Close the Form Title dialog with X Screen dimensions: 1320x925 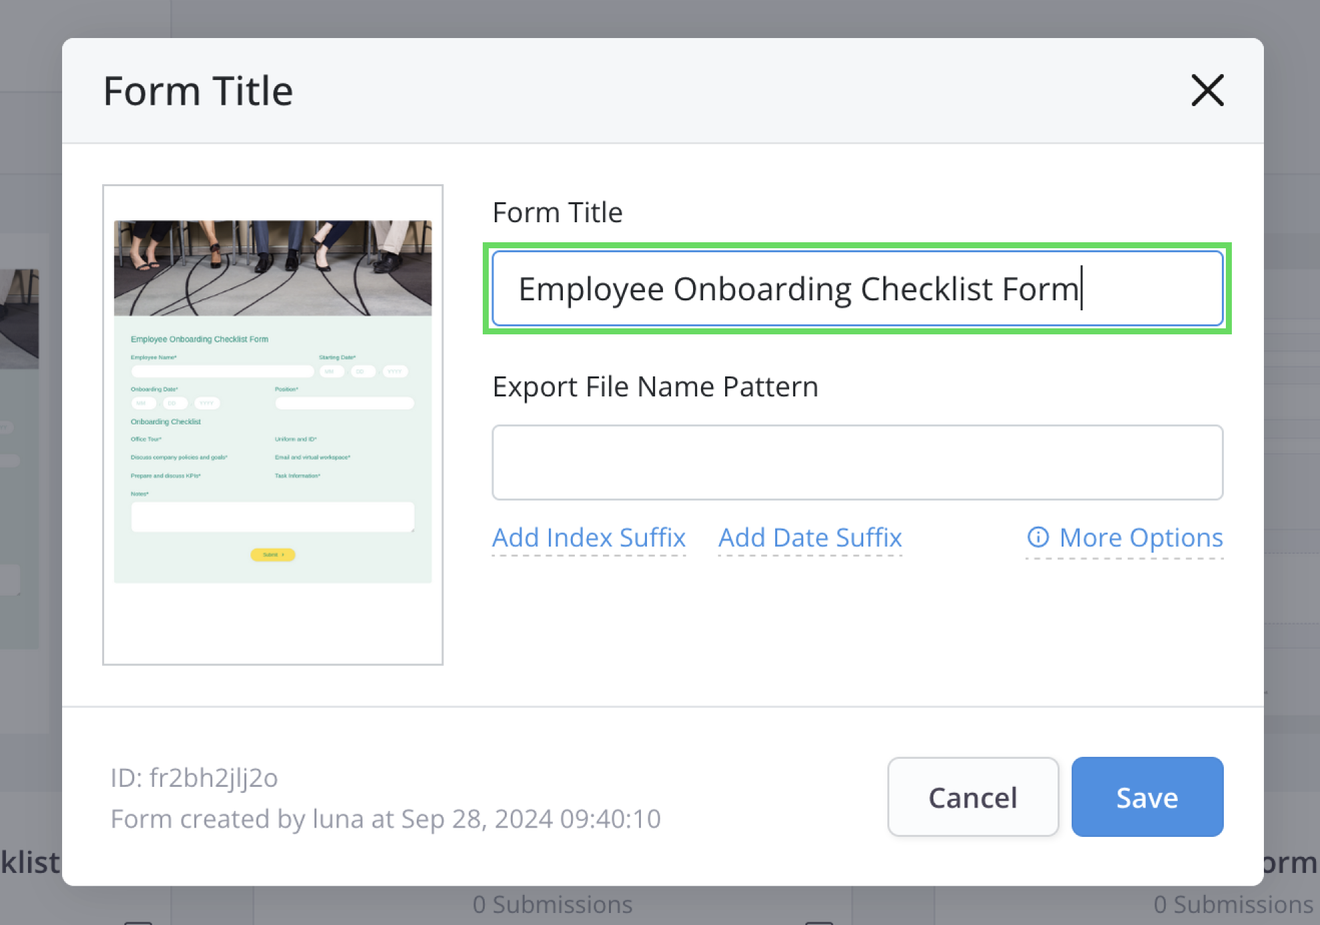pyautogui.click(x=1207, y=90)
